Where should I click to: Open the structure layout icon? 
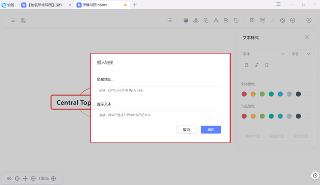[196, 20]
